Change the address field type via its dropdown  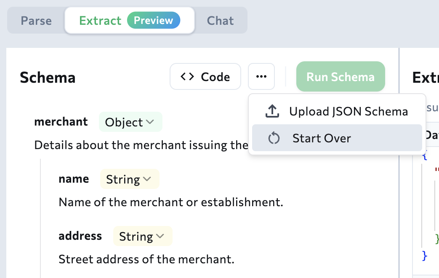click(142, 236)
